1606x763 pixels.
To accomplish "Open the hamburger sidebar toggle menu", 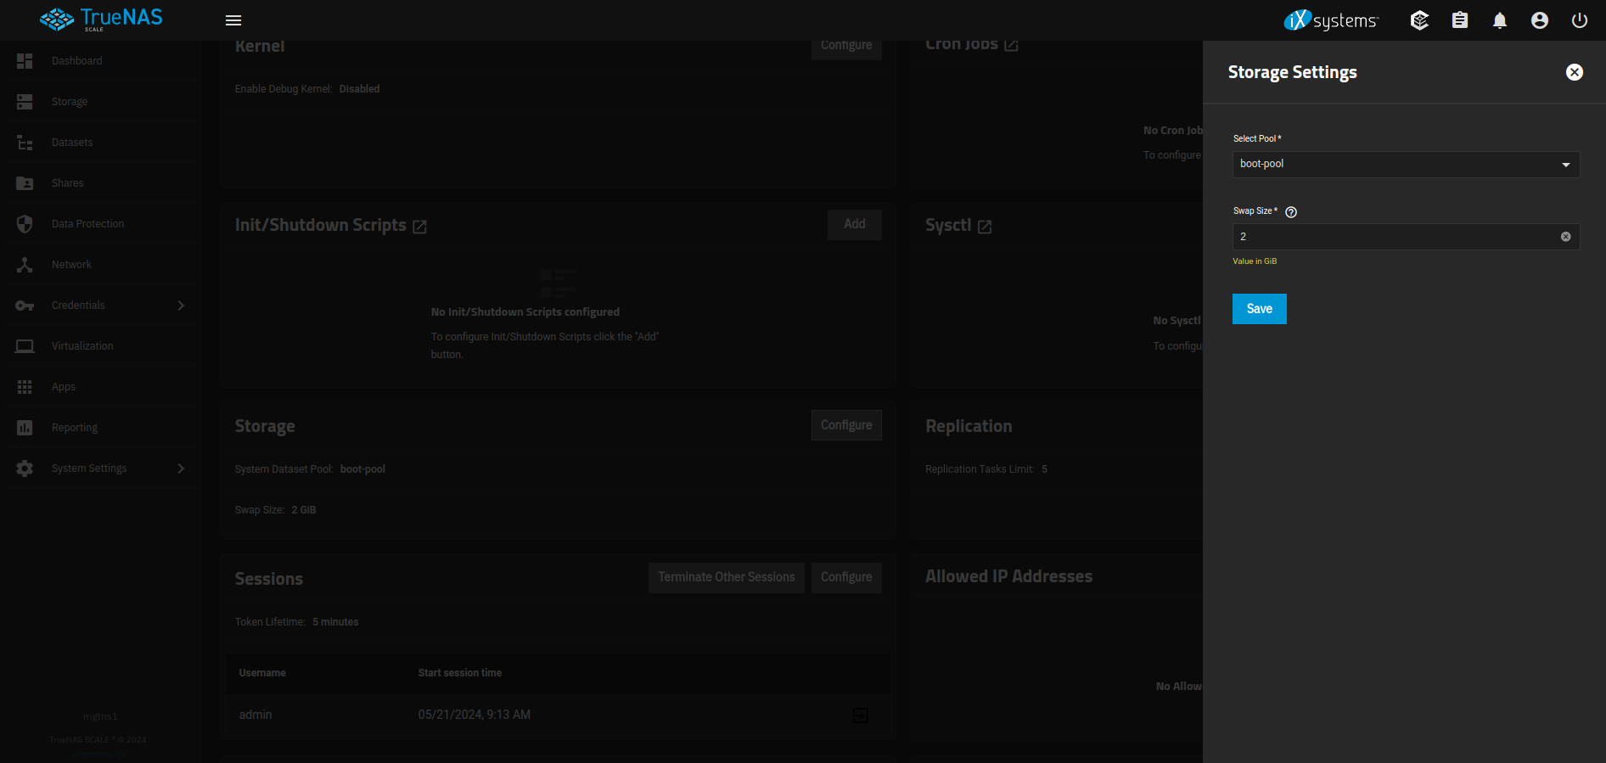I will [233, 20].
